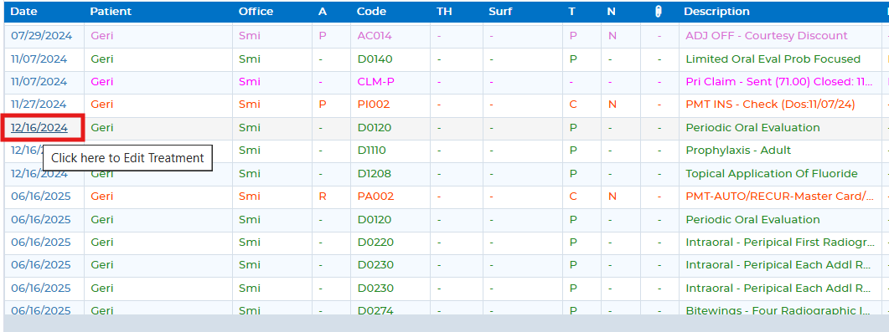This screenshot has width=889, height=332.
Task: Click the Limited Oral Eval Prob Focused description
Action: click(x=773, y=59)
